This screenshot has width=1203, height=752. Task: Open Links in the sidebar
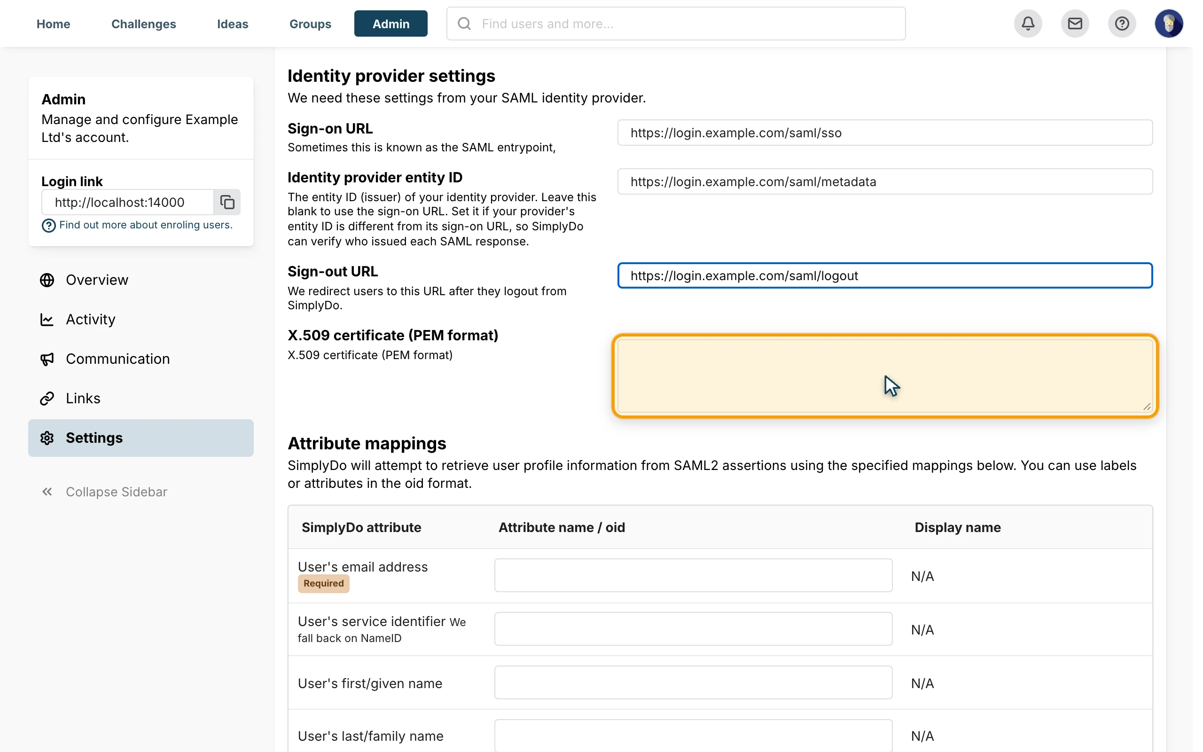pos(141,399)
